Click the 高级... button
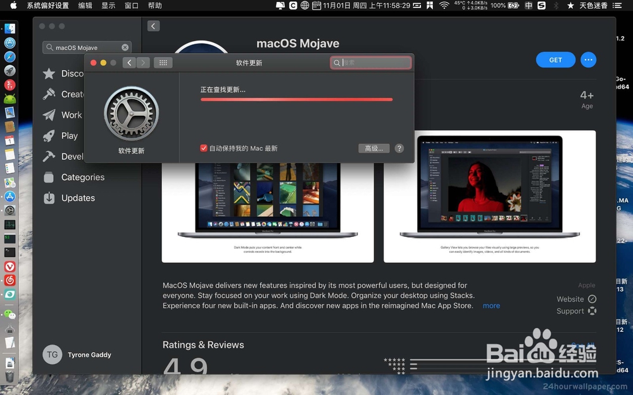The image size is (633, 395). (374, 149)
